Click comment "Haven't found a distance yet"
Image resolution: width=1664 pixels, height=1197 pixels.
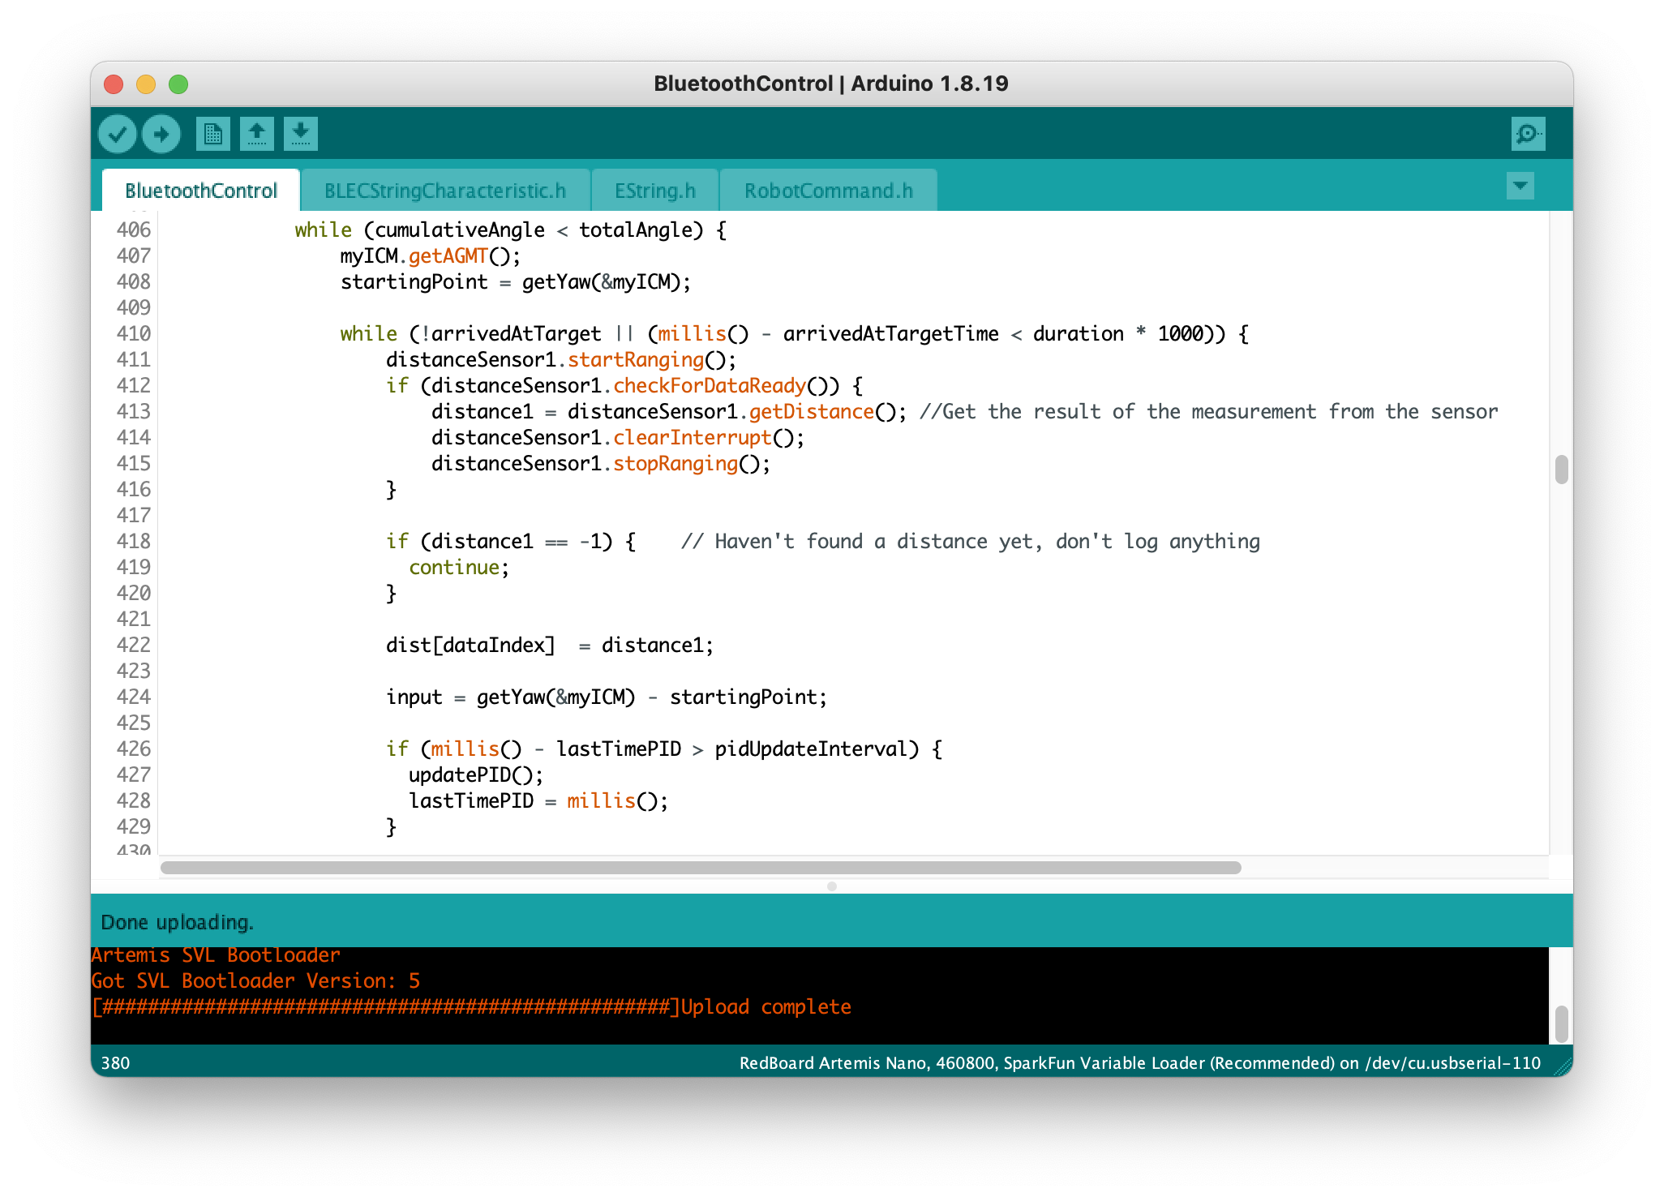tap(876, 542)
